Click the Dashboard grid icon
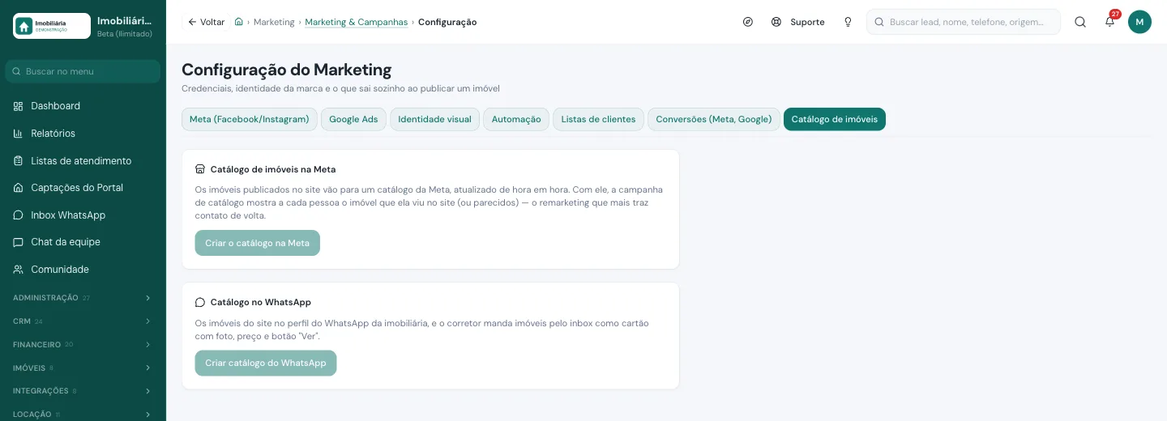 (18, 106)
